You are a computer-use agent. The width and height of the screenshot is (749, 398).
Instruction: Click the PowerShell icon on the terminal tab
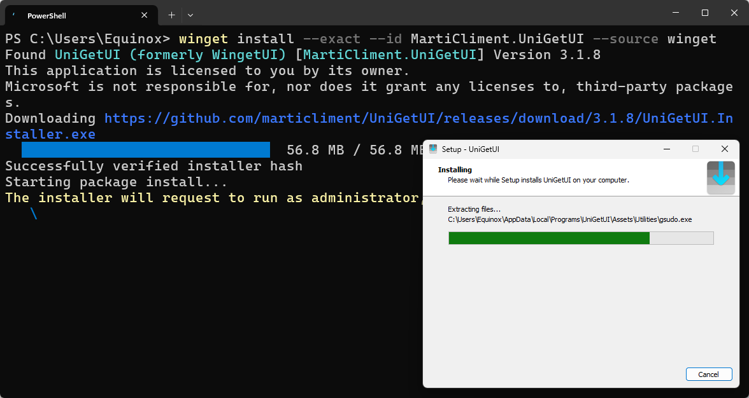click(x=12, y=15)
